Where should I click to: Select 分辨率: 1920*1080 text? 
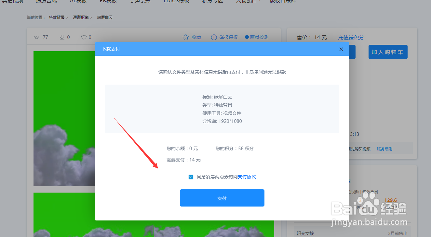[222, 121]
